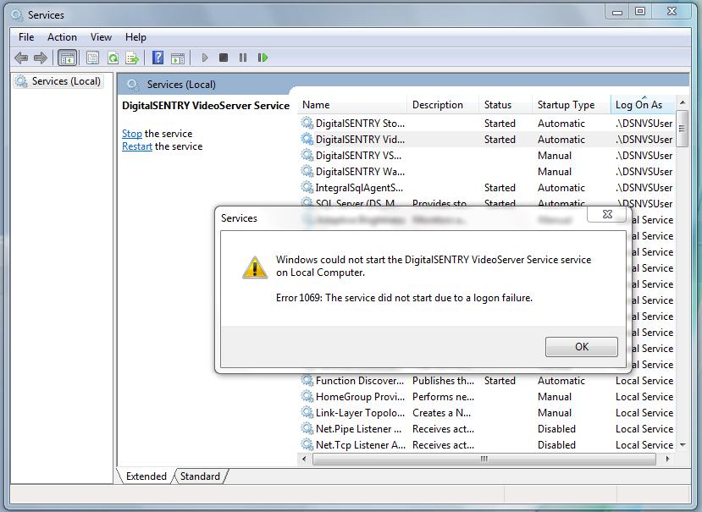The width and height of the screenshot is (702, 512).
Task: Sort by the Status column header
Action: tap(506, 105)
